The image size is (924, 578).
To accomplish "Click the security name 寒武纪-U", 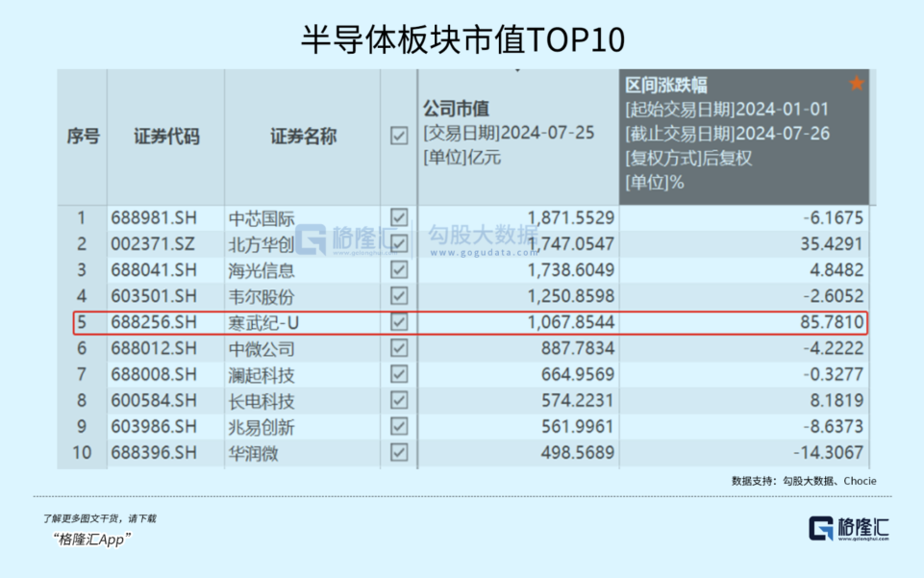I will 263,323.
